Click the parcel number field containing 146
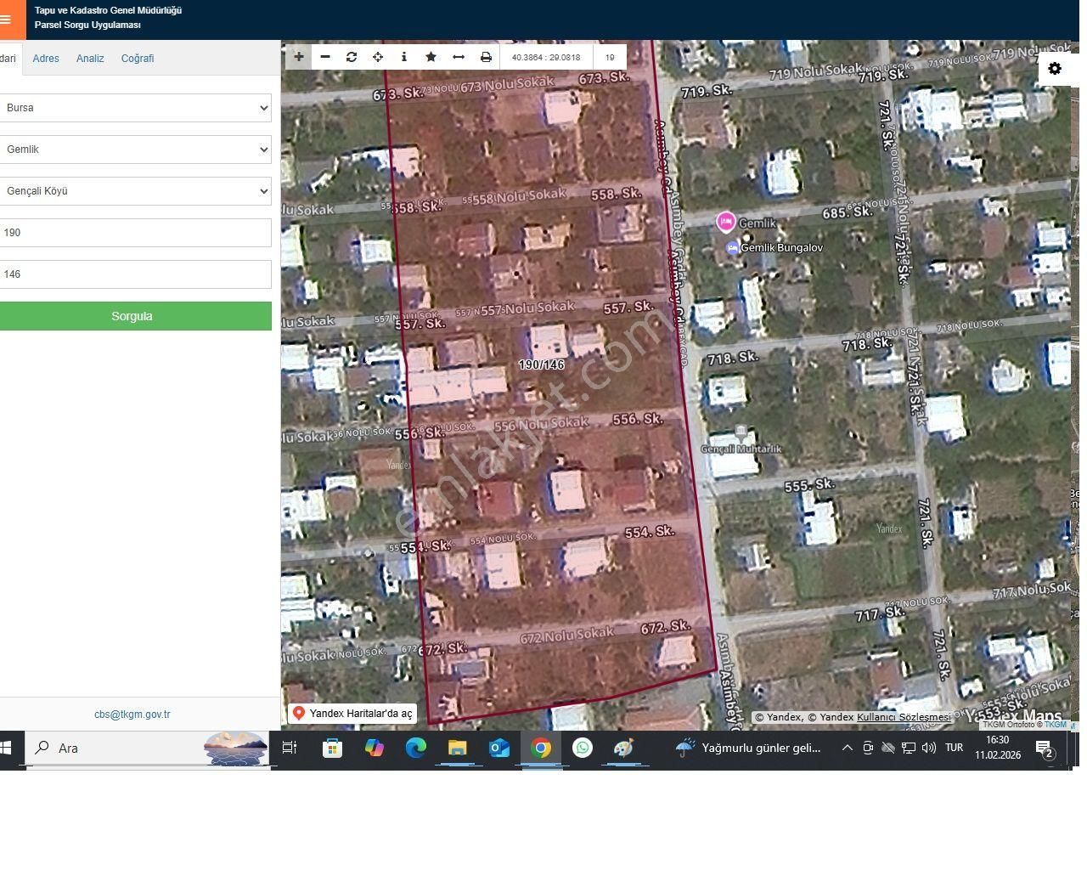1087x870 pixels. pos(135,274)
